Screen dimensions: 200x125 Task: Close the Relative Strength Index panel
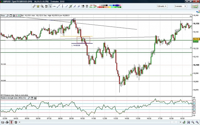click(x=35, y=98)
